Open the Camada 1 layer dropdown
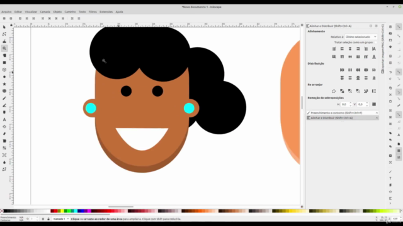The width and height of the screenshot is (403, 226). [60, 219]
